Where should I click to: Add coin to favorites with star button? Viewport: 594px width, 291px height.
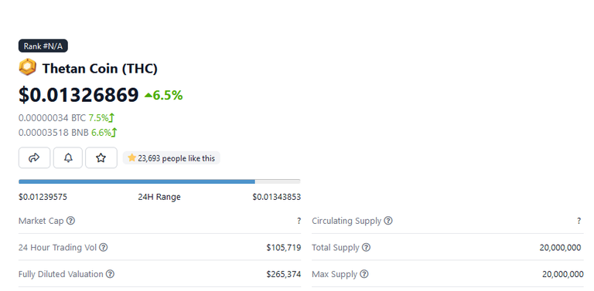click(101, 157)
